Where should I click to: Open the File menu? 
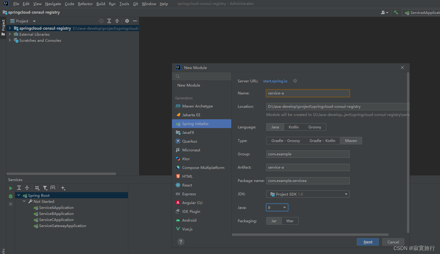point(16,4)
